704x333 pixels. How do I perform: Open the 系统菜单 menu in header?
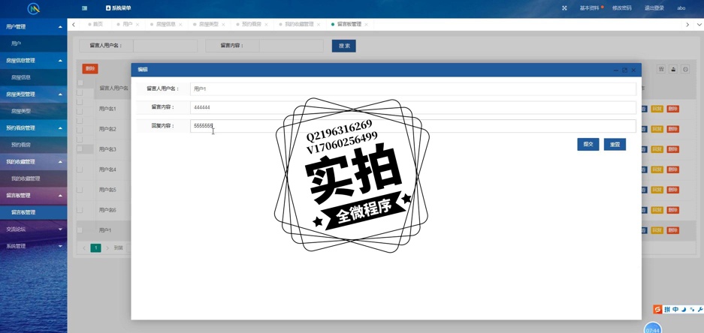click(x=119, y=8)
